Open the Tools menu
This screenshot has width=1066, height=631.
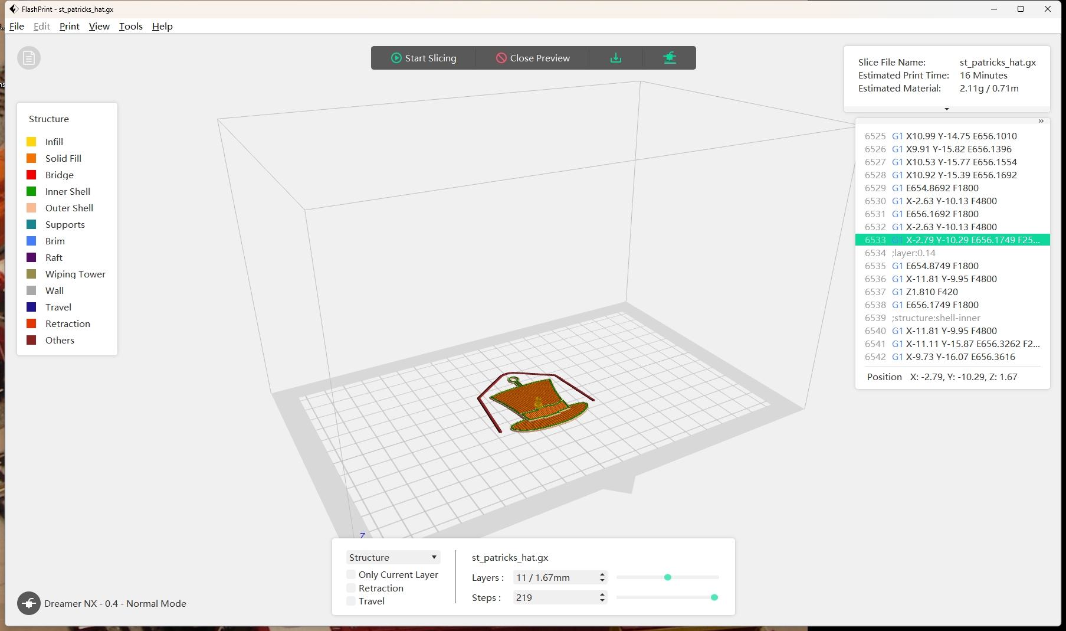[130, 26]
